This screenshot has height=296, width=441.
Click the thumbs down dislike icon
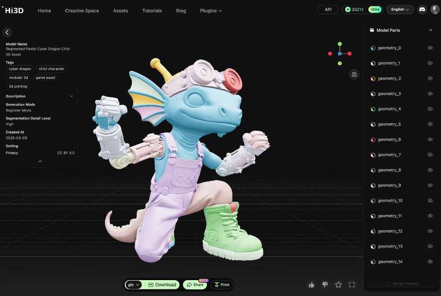click(325, 285)
